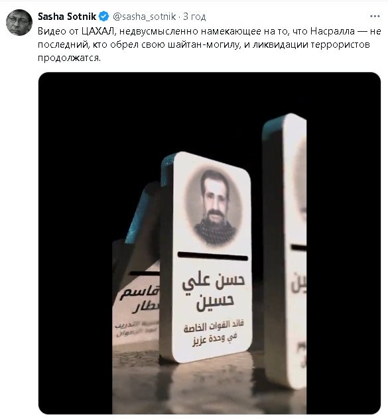Viewport: 388px width, 419px height.
Task: Click the partially visible right domino
Action: point(285,251)
